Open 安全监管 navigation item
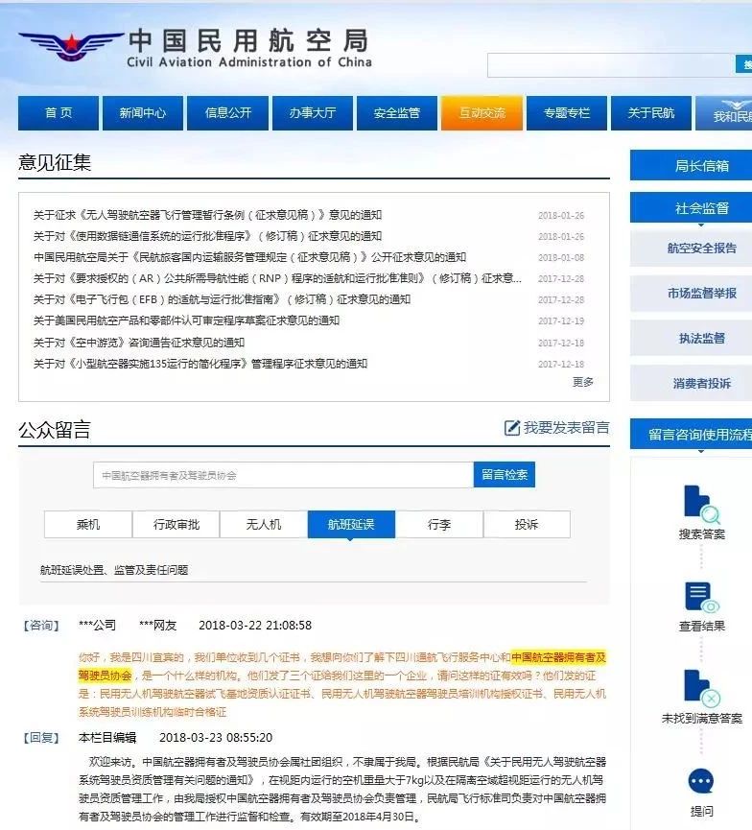Image resolution: width=752 pixels, height=830 pixels. click(397, 113)
